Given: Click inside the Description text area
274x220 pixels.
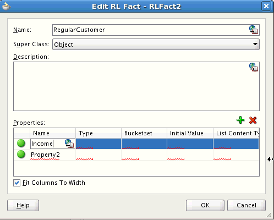Looking at the screenshot, I should (x=136, y=86).
